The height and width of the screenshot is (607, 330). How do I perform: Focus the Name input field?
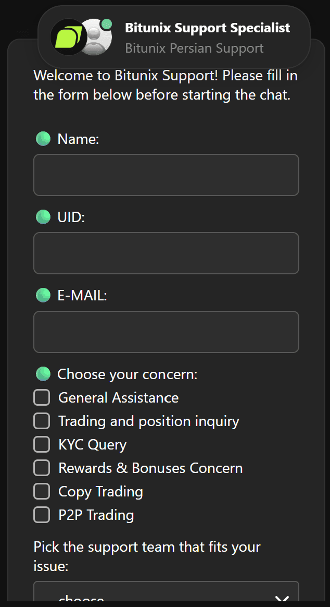[x=166, y=175]
